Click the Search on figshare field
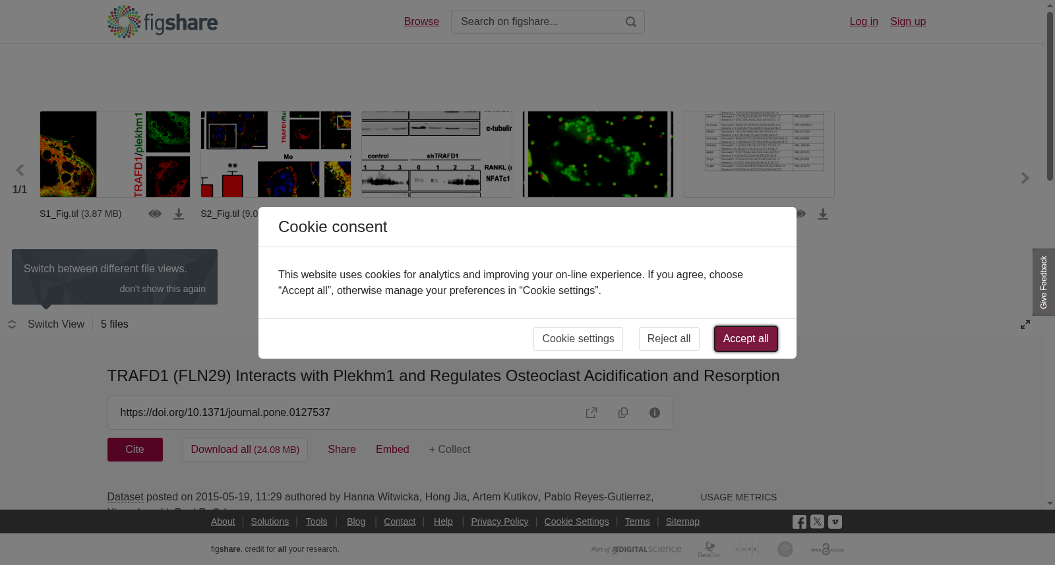1055x565 pixels. tap(537, 22)
